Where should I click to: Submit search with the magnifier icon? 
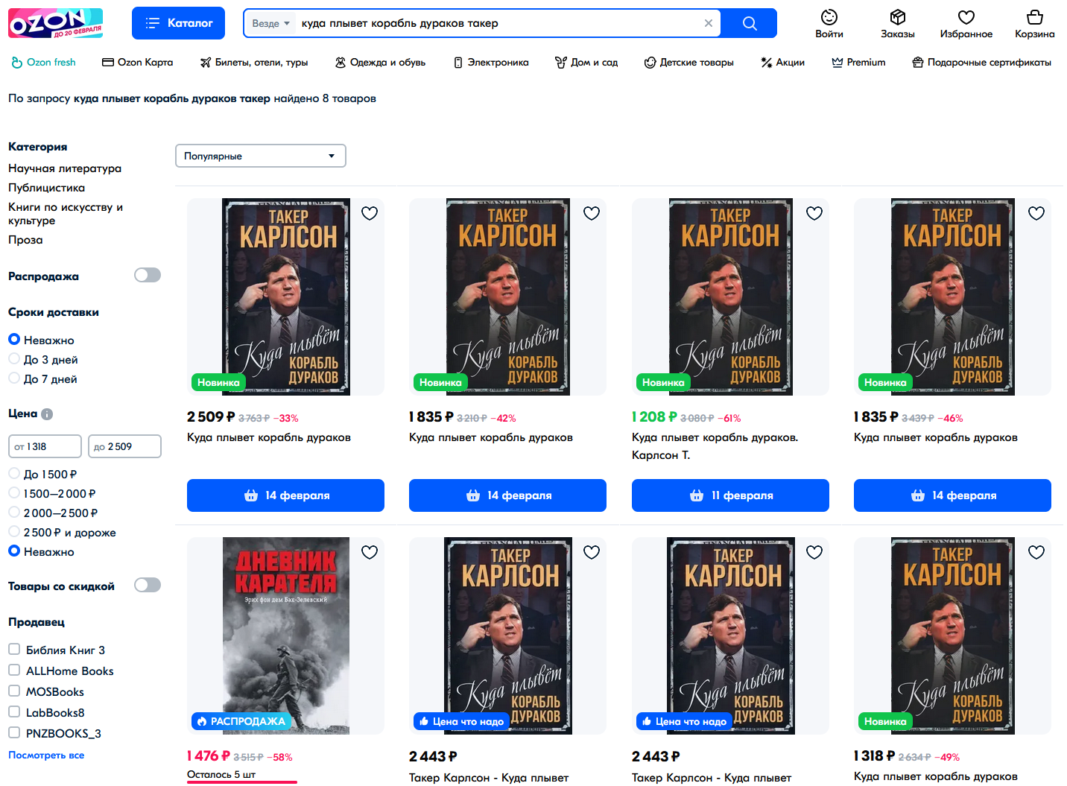tap(750, 23)
